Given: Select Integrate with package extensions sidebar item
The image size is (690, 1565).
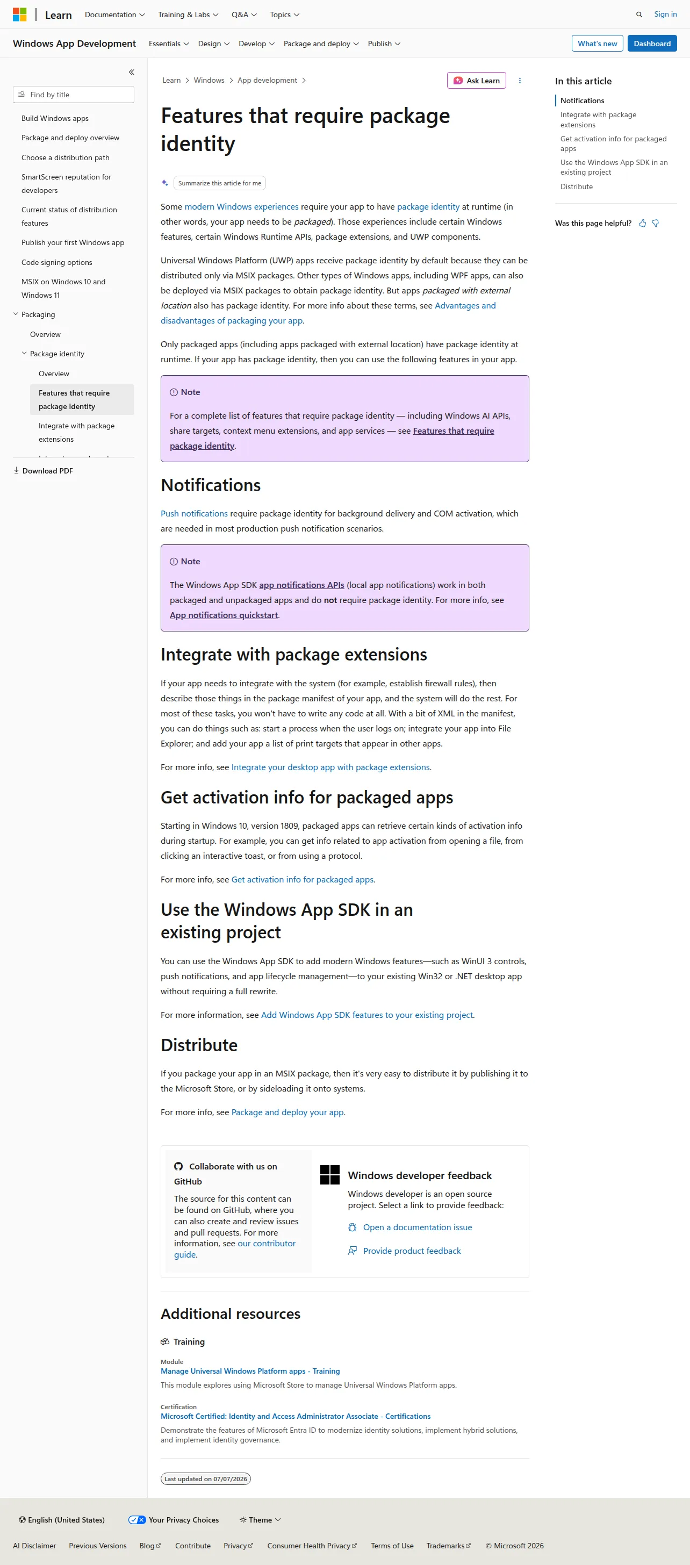Looking at the screenshot, I should [x=76, y=433].
